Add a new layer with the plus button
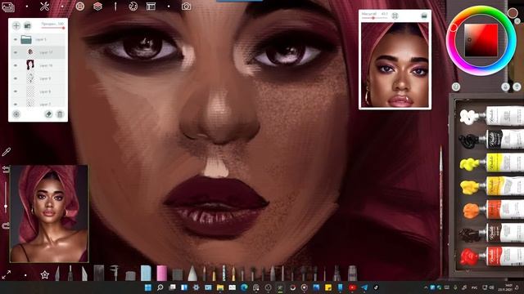Image resolution: width=524 pixels, height=294 pixels. coord(16,25)
